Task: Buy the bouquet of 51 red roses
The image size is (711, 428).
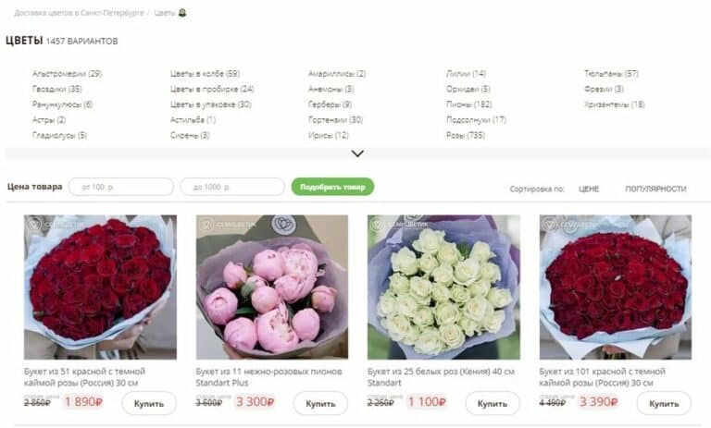Action: [x=149, y=403]
